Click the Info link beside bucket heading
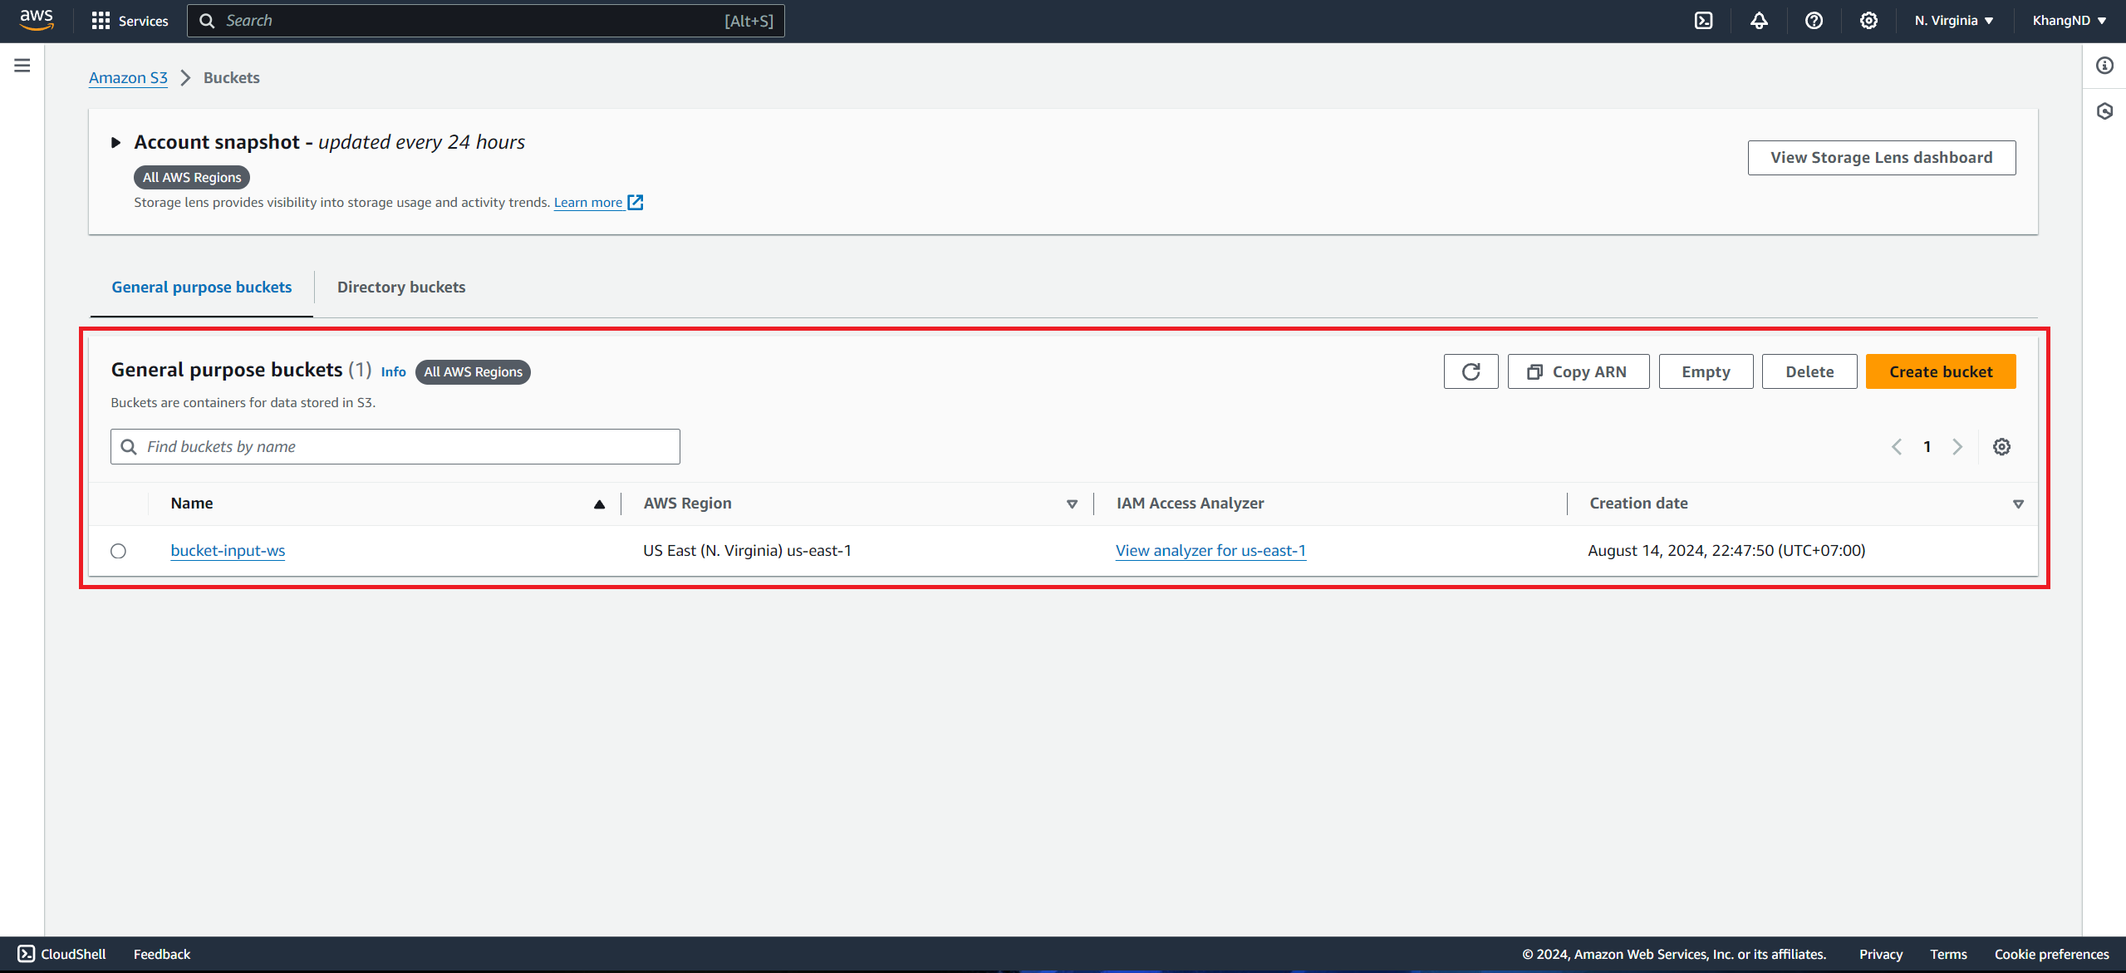This screenshot has height=973, width=2126. (x=393, y=371)
